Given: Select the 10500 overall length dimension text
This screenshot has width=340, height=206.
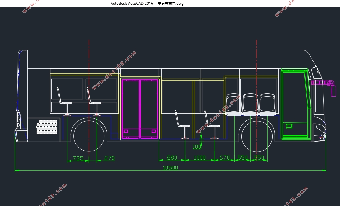Looking at the screenshot, I should tap(170, 168).
